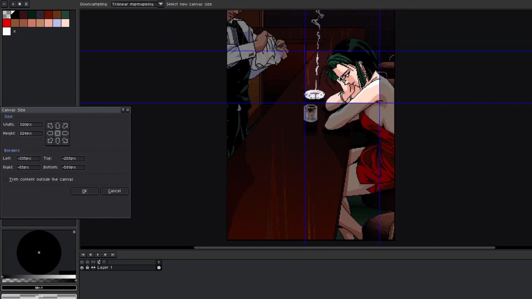Open the Downsampling dropdown arrow
This screenshot has height=299, width=532.
point(161,4)
